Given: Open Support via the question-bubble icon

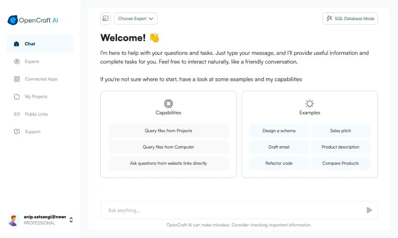Looking at the screenshot, I should pos(17,131).
